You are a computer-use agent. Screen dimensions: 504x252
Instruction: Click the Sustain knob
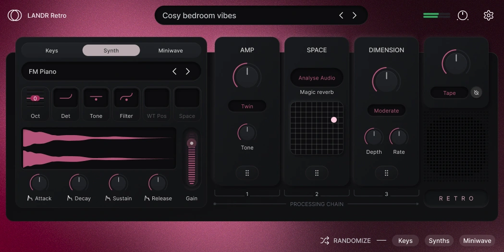tap(118, 183)
